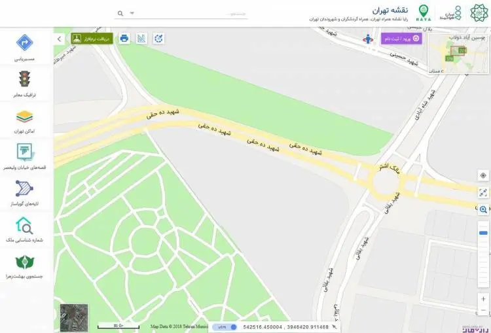491x333 pixels.
Task: Click the street view person icon
Action: tap(368, 39)
